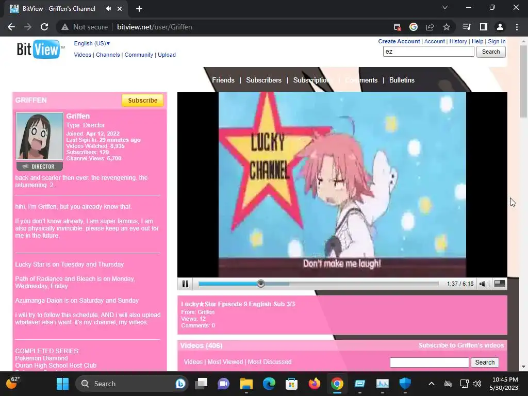Mute the video player volume icon
The image size is (528, 396).
[x=484, y=284]
